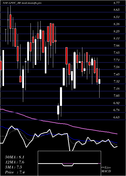Image resolution: width=126 pixels, height=176 pixels.
Task: Select the 7.18 price axis label
Action: [116, 89]
